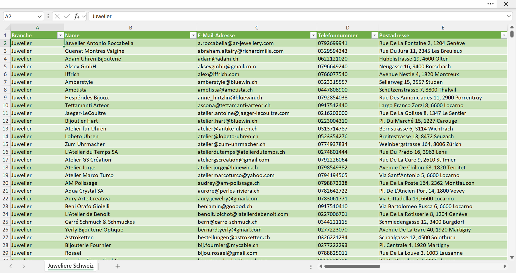Screen dimensions: 516x273
Task: Open the Postadresse column filter dropdown
Action: coord(504,35)
